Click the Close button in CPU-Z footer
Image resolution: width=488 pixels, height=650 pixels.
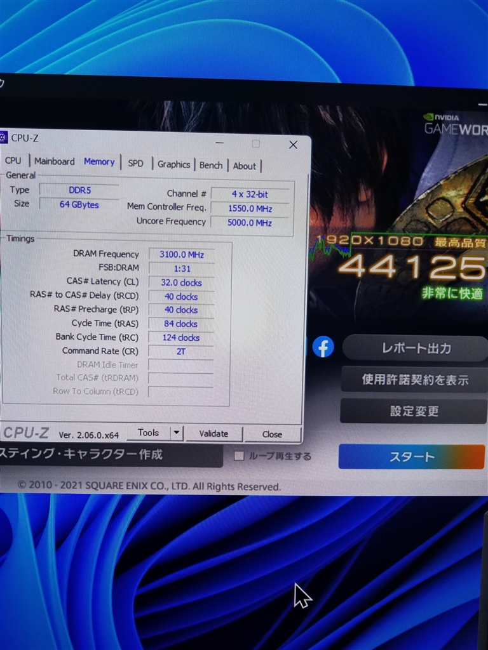click(x=272, y=434)
